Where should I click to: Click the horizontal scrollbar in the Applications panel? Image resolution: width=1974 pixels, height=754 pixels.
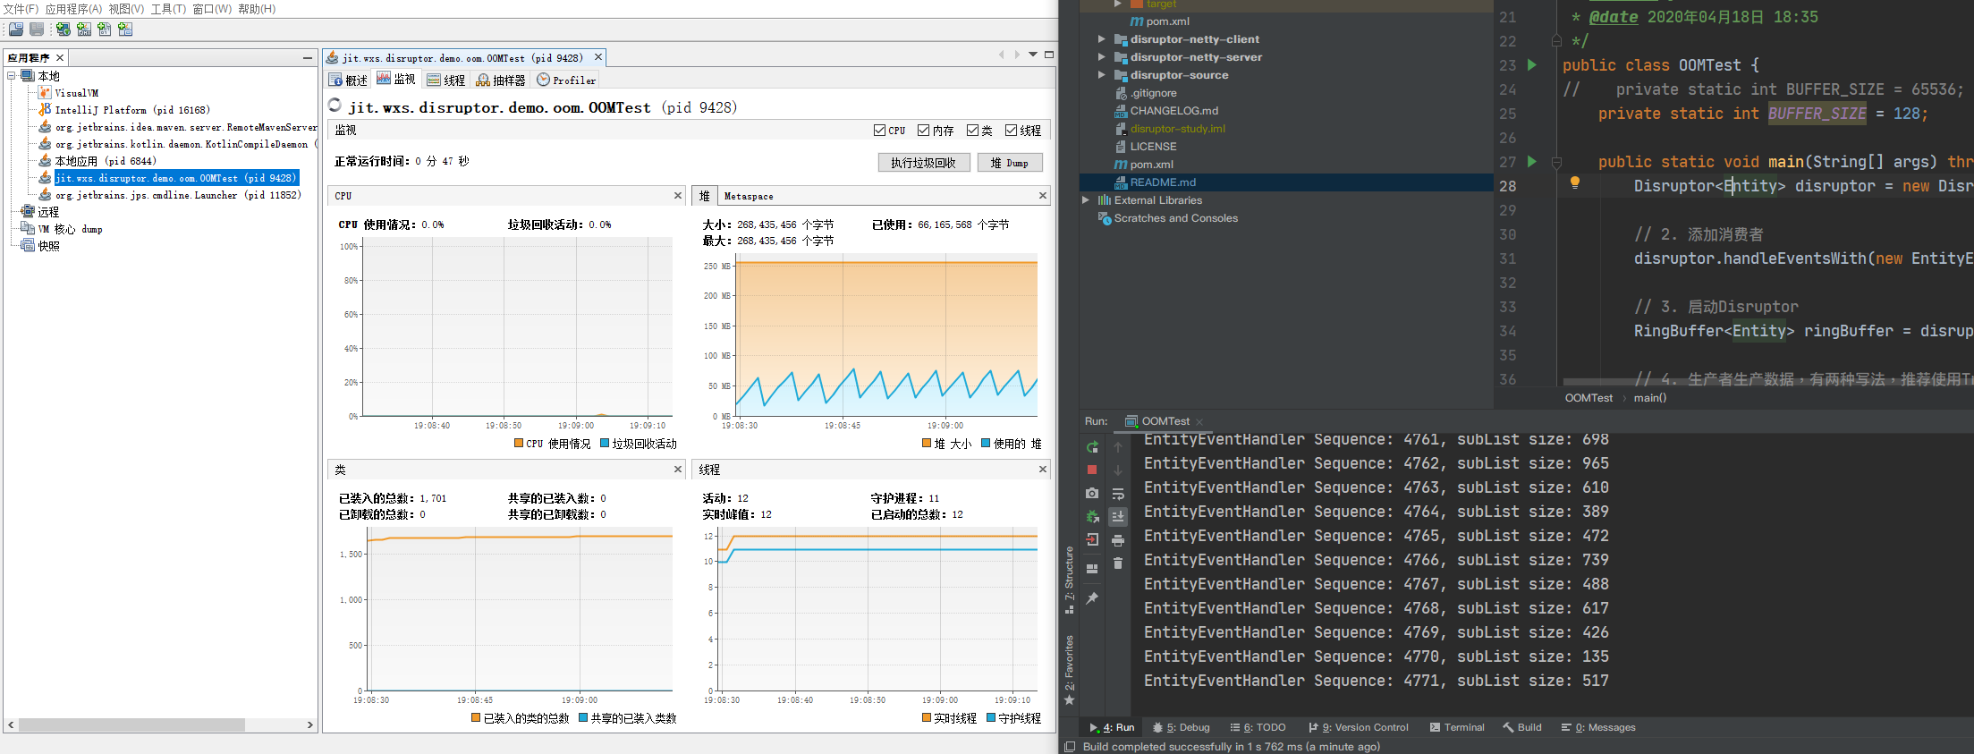pyautogui.click(x=131, y=724)
